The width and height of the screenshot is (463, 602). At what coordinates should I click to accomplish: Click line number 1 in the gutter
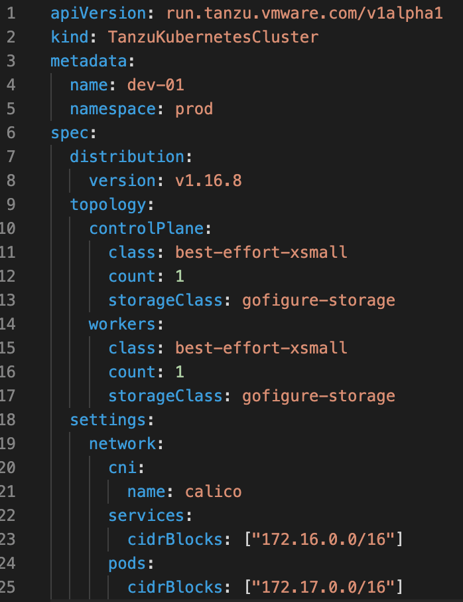coord(9,13)
